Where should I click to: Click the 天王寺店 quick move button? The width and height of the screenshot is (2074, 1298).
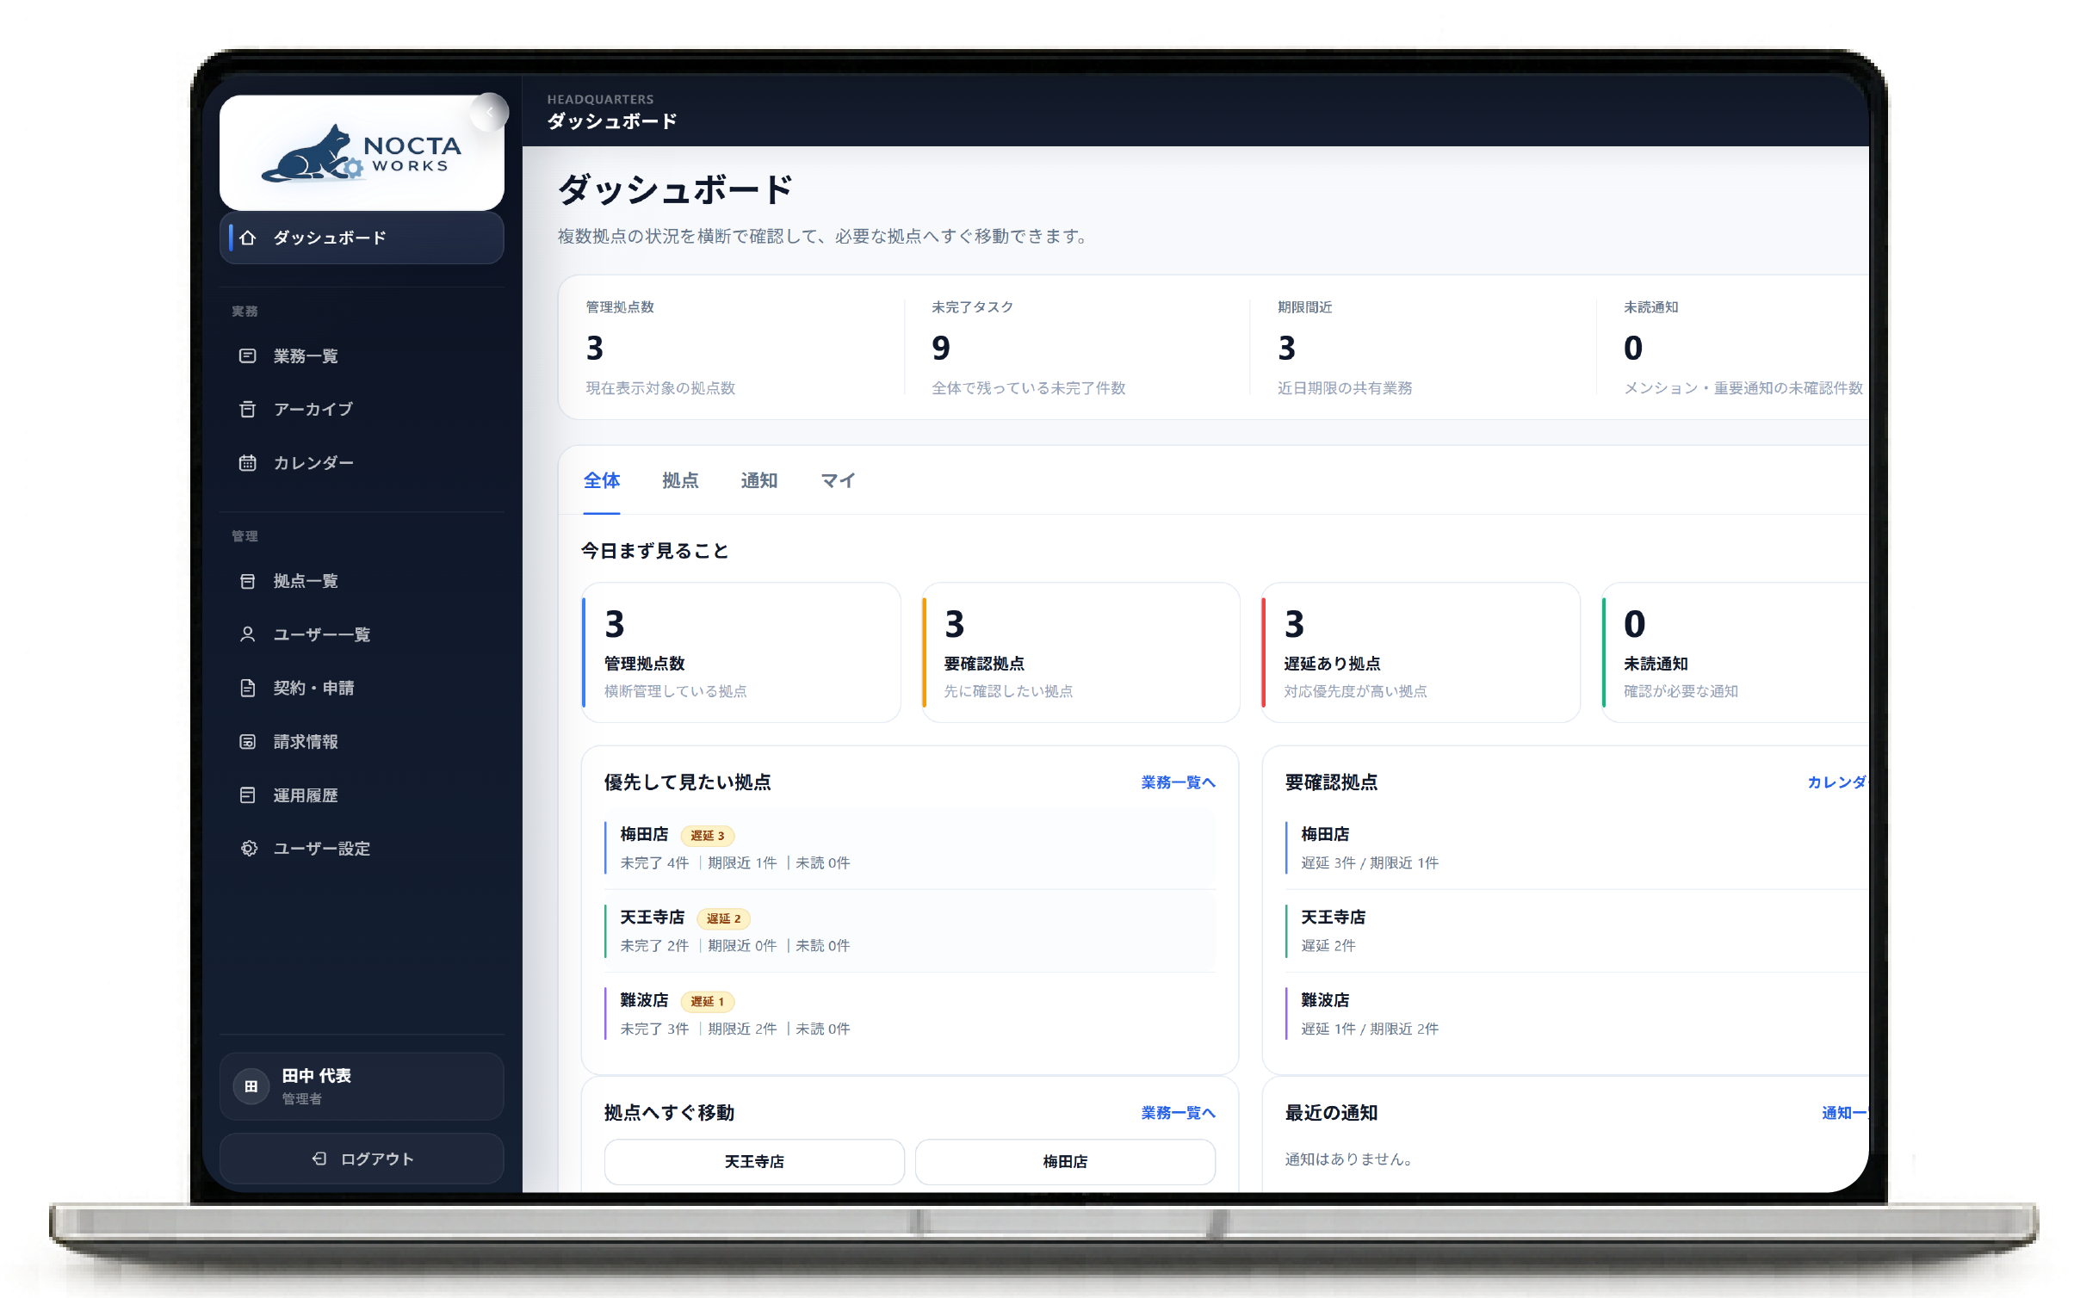[754, 1161]
